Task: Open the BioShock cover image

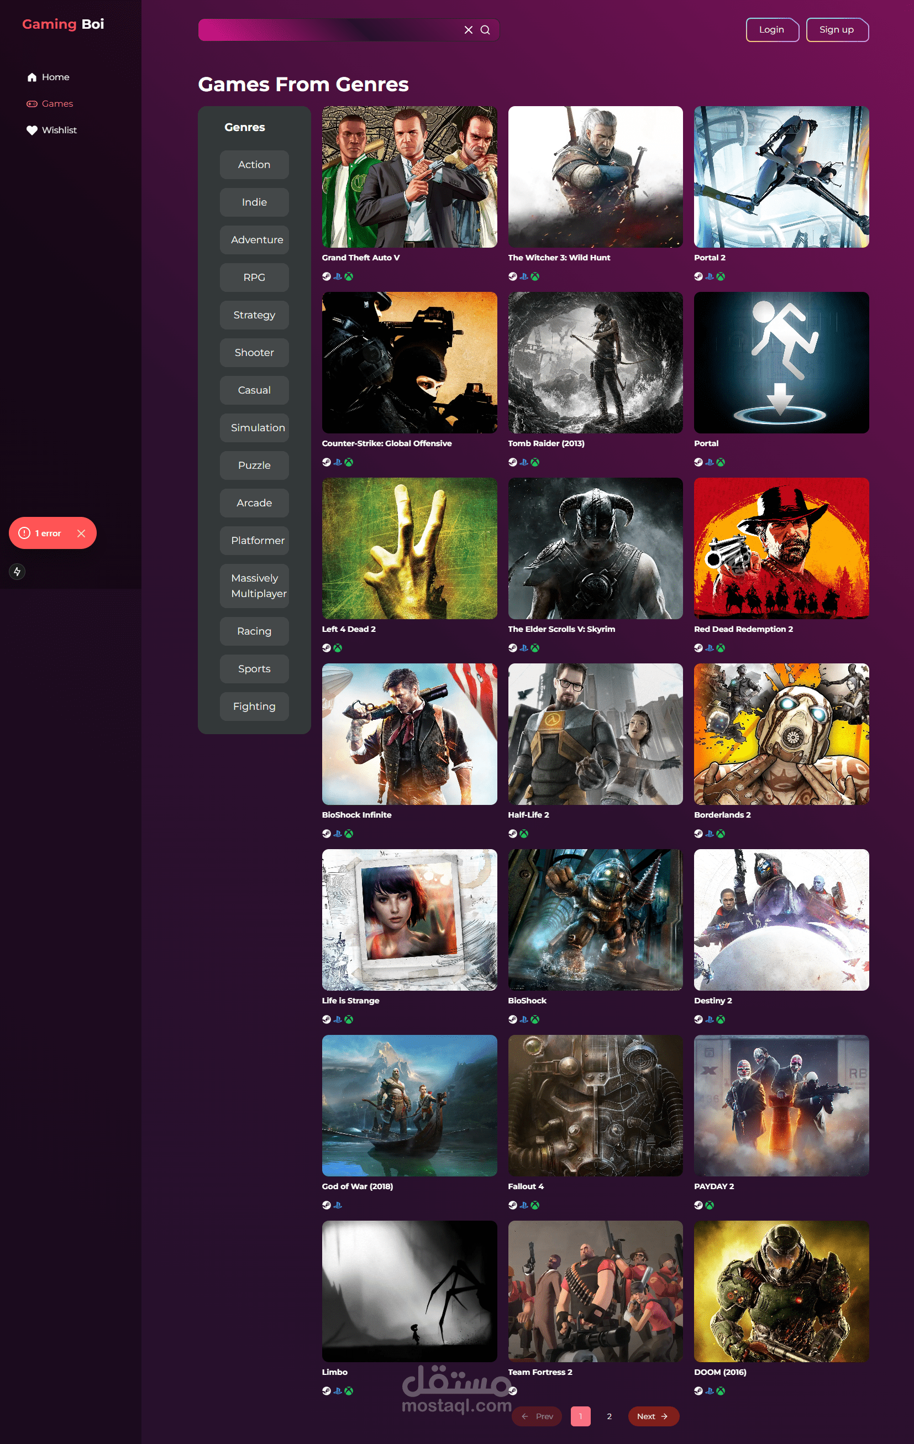Action: point(595,920)
